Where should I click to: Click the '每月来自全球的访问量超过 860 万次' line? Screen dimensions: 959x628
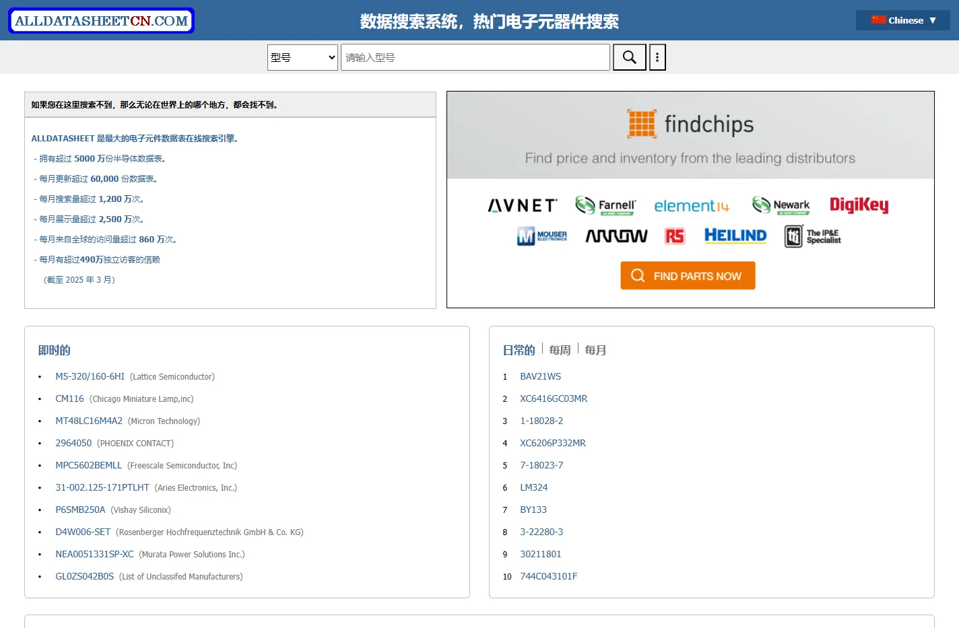coord(105,239)
